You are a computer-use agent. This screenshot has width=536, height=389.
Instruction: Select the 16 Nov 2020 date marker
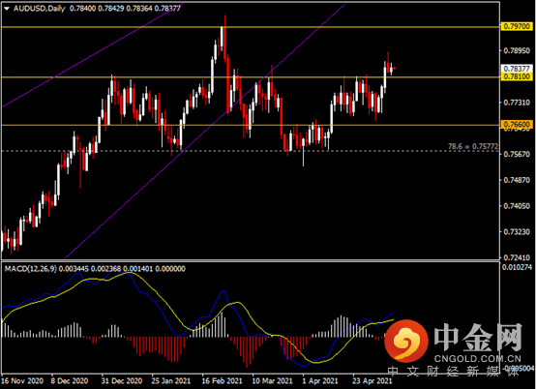click(22, 381)
